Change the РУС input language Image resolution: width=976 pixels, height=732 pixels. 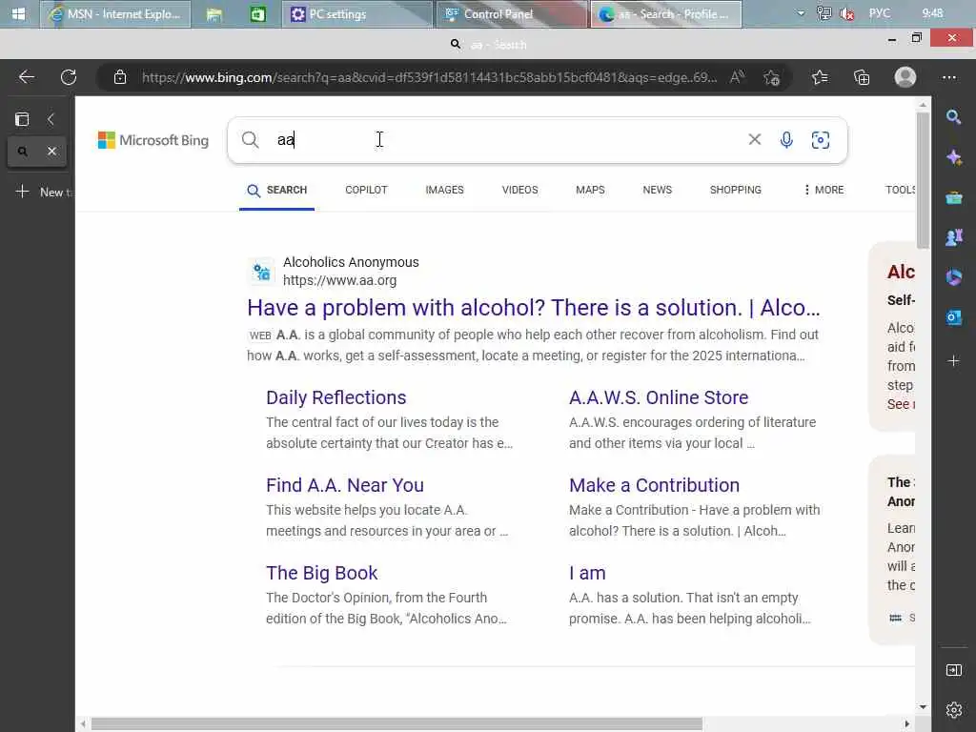pyautogui.click(x=880, y=13)
